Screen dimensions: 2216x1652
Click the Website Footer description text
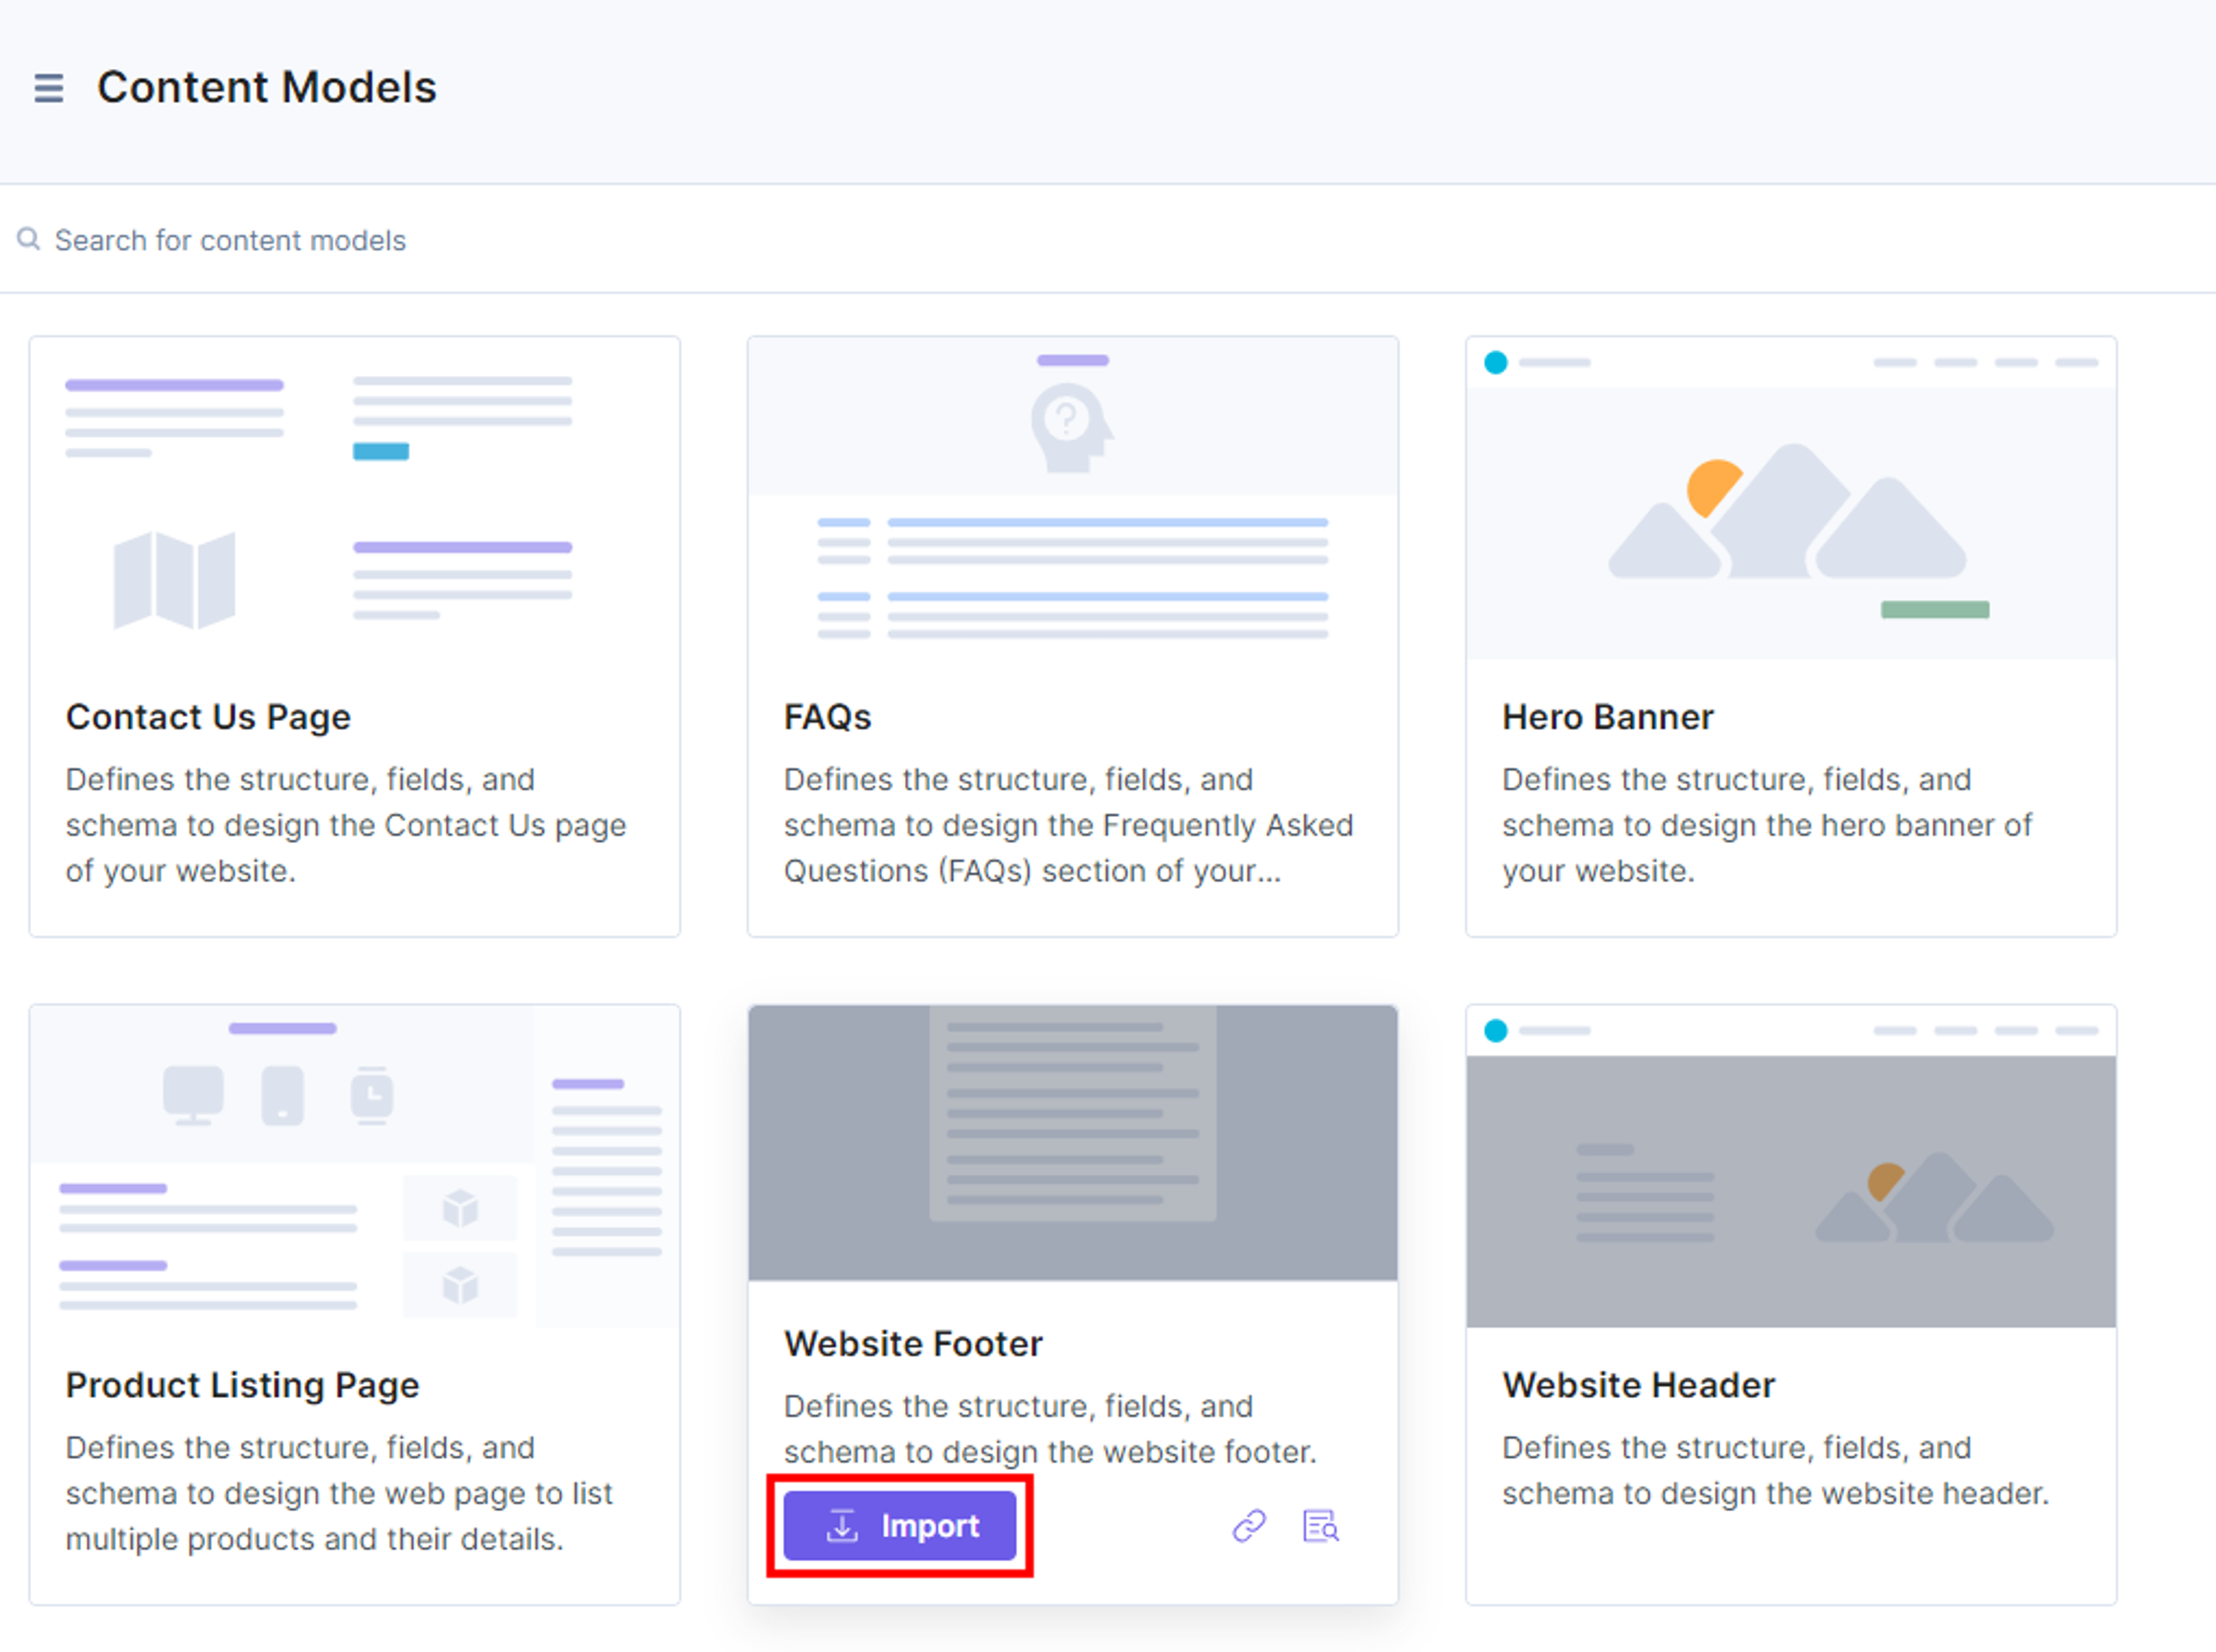1050,1429
